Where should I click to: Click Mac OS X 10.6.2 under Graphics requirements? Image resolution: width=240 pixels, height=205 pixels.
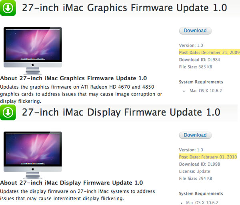(x=206, y=91)
